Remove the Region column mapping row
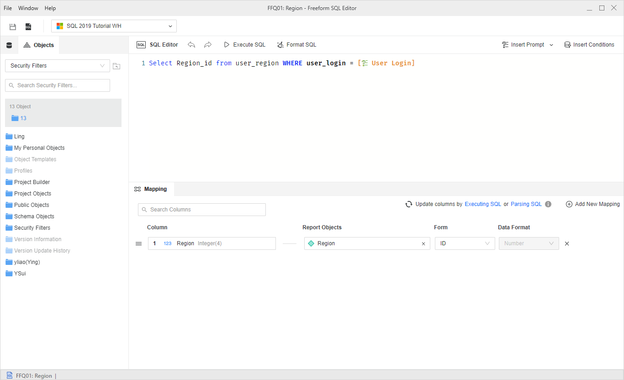Screen dimensions: 624x380 point(567,244)
